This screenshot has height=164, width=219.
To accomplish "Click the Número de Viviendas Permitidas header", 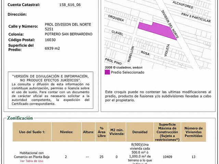I will (x=193, y=132).
